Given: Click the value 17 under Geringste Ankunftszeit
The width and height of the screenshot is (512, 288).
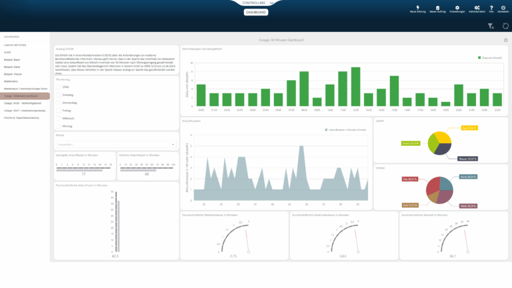Looking at the screenshot, I should tap(83, 175).
